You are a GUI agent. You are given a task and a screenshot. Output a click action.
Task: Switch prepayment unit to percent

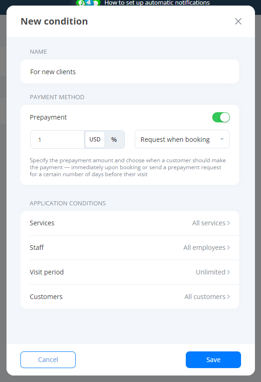coord(114,140)
